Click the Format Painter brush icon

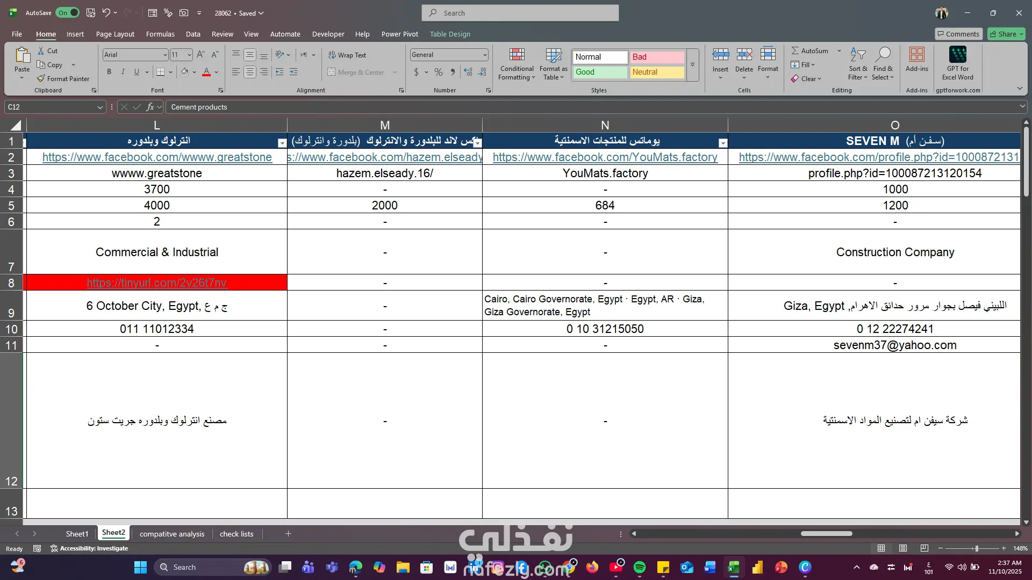pyautogui.click(x=41, y=78)
